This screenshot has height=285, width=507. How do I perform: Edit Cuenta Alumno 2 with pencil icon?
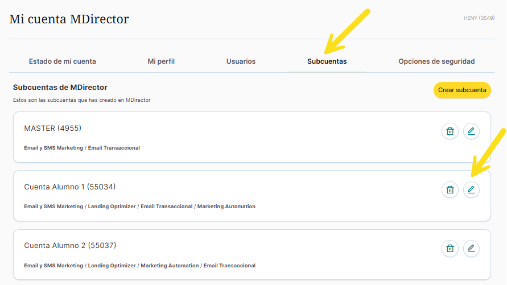[471, 249]
